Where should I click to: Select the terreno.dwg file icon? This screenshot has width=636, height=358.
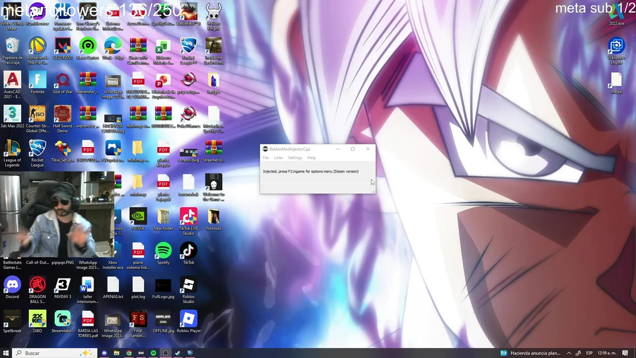tap(188, 151)
